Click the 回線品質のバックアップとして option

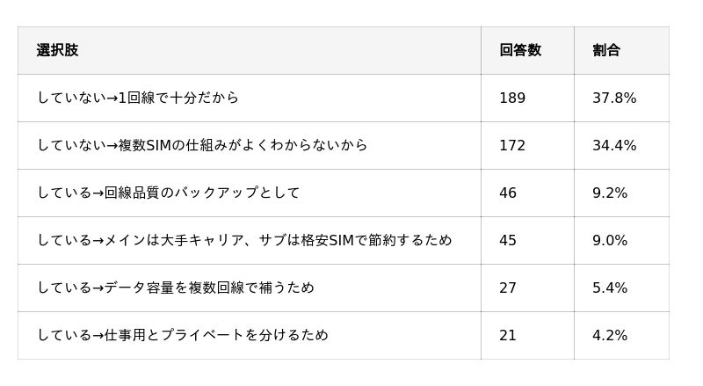[169, 193]
